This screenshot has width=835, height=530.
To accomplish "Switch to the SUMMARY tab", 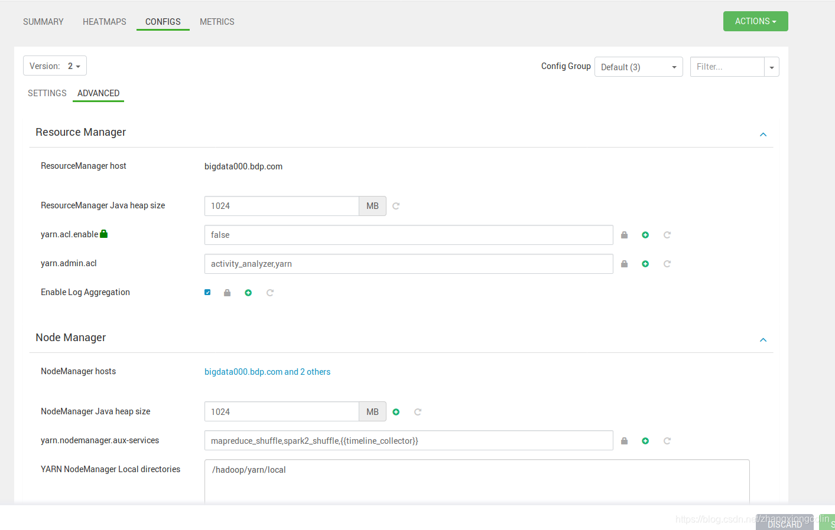I will pyautogui.click(x=43, y=22).
